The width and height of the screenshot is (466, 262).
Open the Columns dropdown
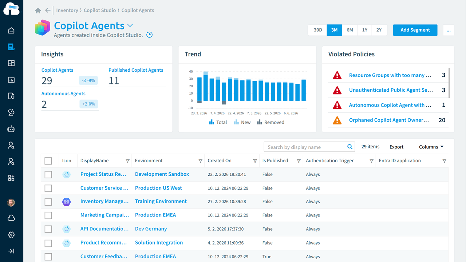[x=431, y=147]
